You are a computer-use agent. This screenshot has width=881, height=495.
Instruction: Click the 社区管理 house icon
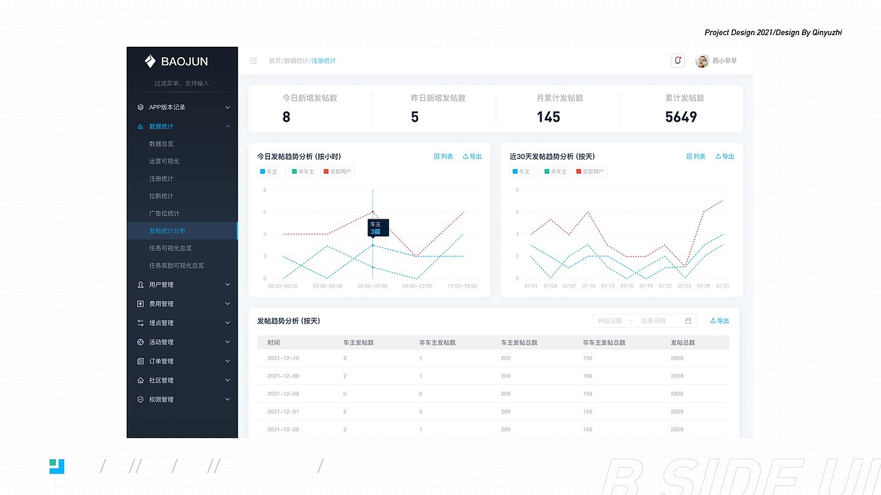click(x=140, y=380)
